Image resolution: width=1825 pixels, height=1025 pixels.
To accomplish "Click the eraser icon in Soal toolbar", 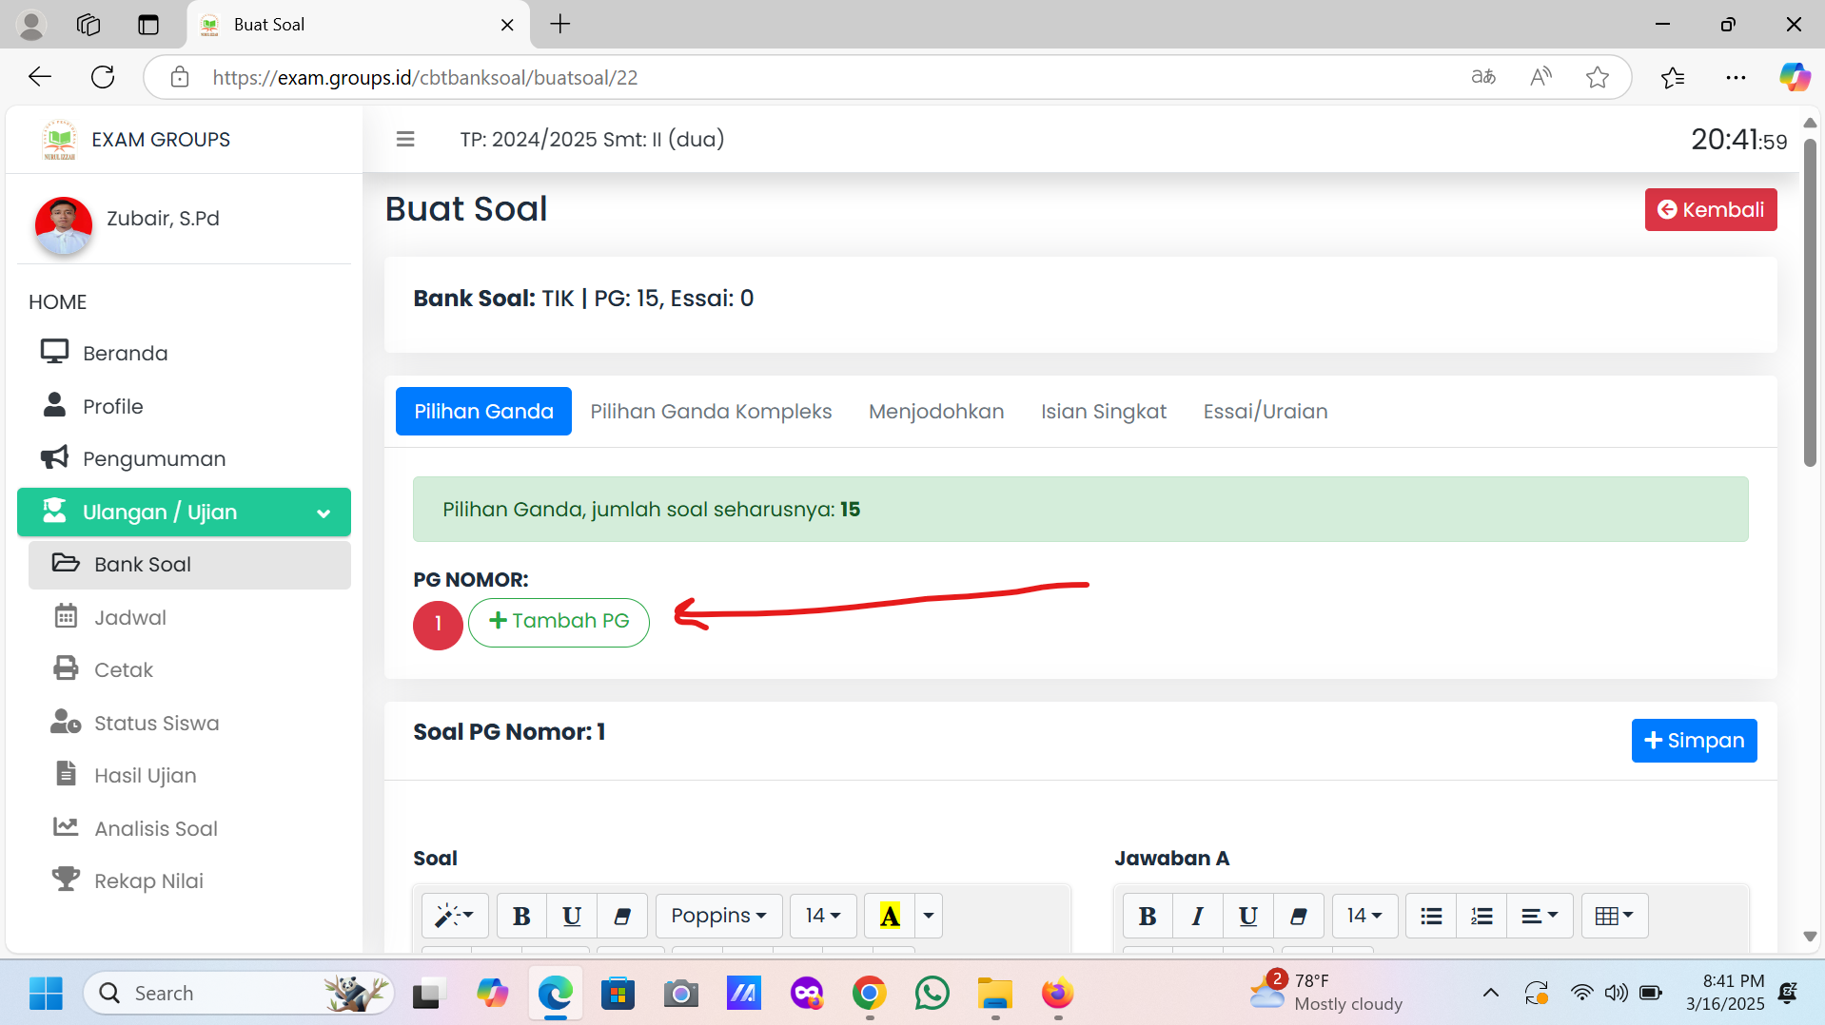I will [x=622, y=916].
